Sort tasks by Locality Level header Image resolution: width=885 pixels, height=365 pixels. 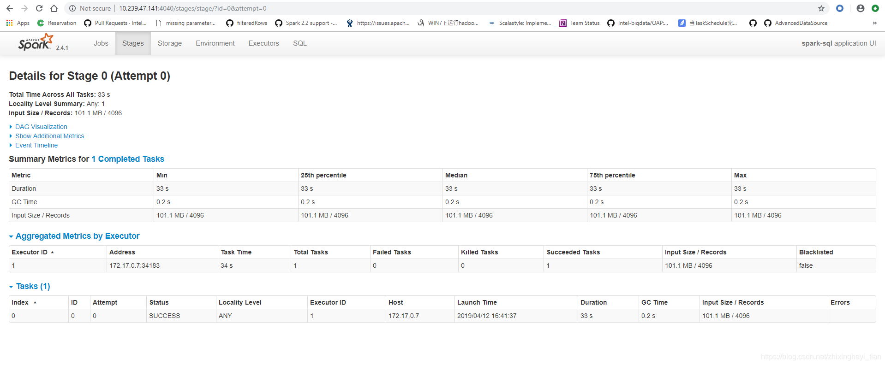point(240,302)
